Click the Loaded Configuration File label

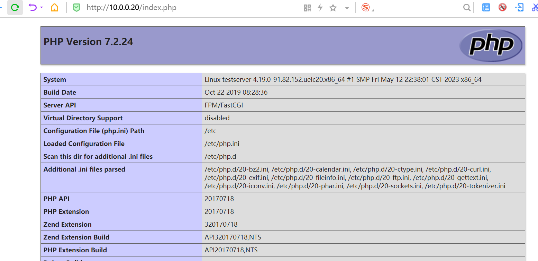click(x=84, y=144)
